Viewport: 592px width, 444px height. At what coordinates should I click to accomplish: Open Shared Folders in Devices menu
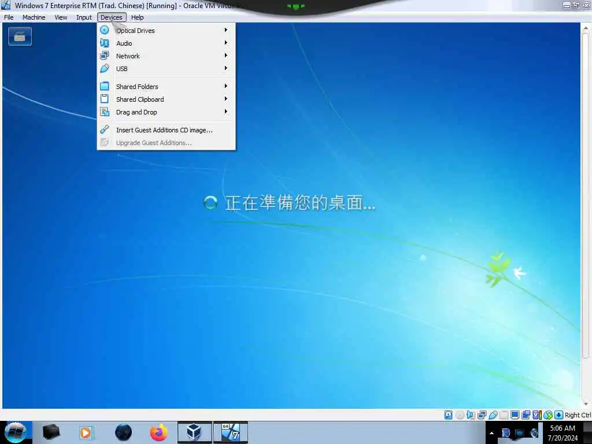tap(166, 87)
